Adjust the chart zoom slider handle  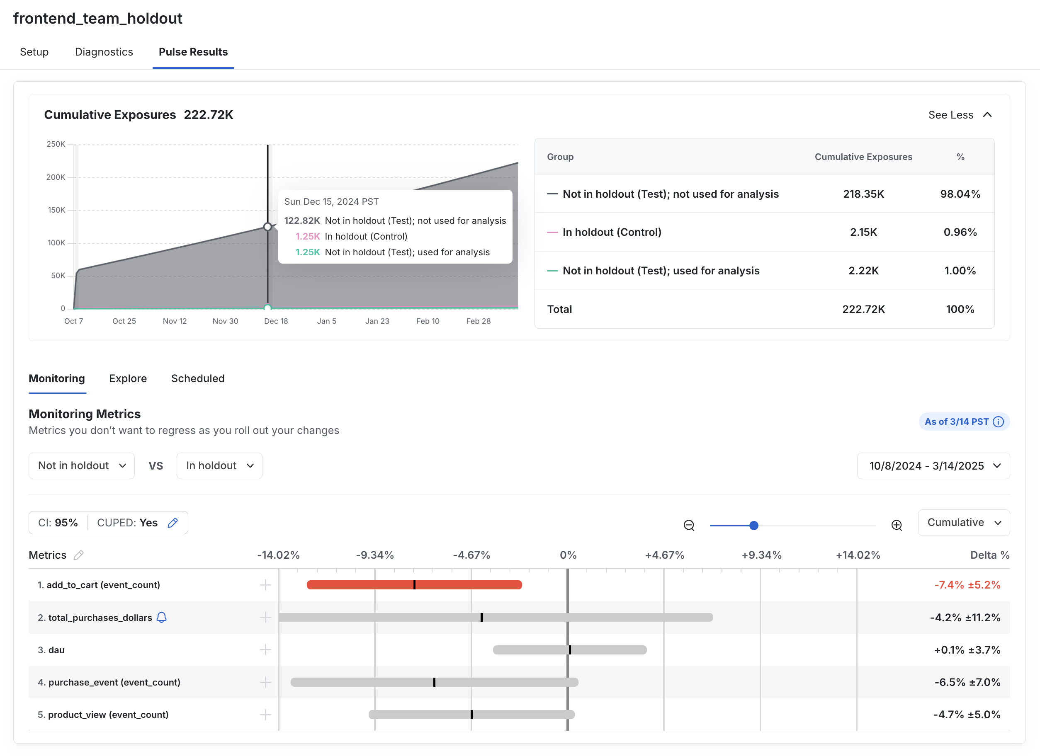point(754,526)
